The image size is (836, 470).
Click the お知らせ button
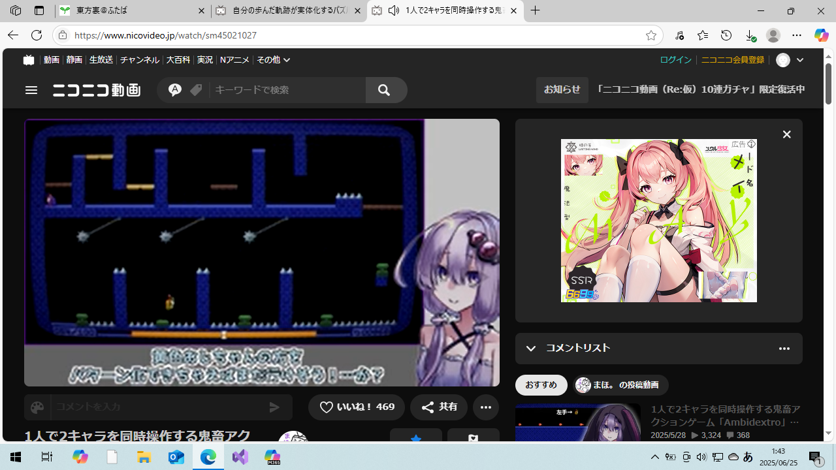[x=562, y=90]
